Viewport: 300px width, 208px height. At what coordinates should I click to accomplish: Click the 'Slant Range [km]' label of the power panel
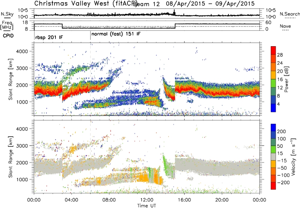point(10,79)
